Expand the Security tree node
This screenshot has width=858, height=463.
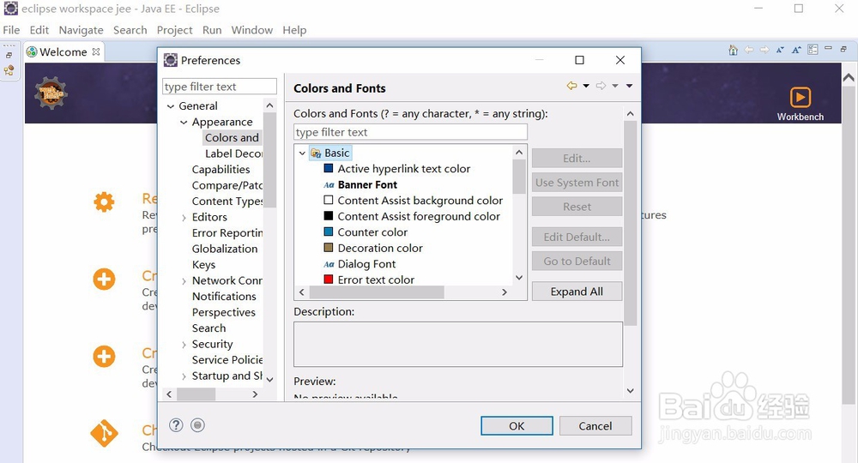(184, 345)
